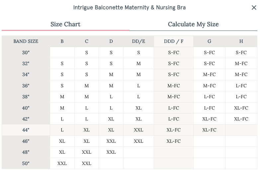This screenshot has height=170, width=260.
Task: Click the 48" band size row label
Action: point(26,152)
